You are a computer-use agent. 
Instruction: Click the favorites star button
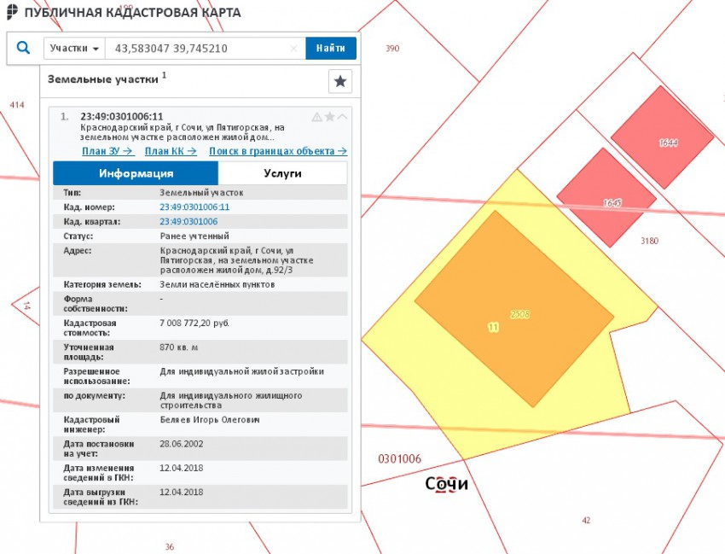339,81
